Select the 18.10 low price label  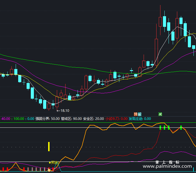click(65, 111)
